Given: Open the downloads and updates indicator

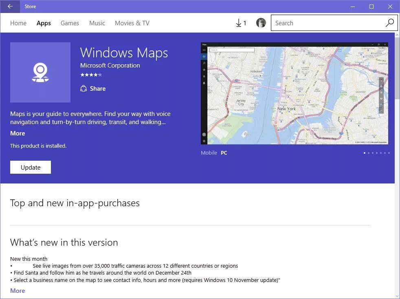Looking at the screenshot, I should pos(241,23).
